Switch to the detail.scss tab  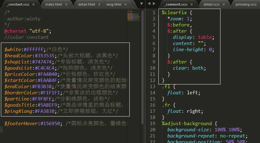[212, 4]
